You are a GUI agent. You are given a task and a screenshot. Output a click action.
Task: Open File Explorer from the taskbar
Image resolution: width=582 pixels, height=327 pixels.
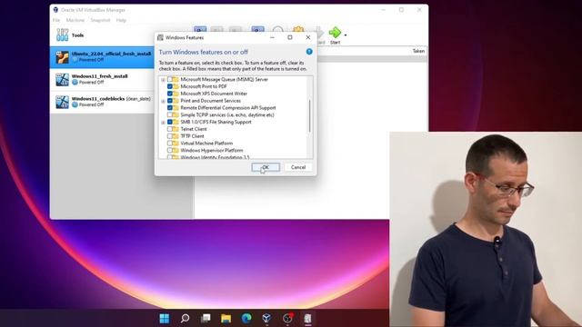pyautogui.click(x=226, y=318)
